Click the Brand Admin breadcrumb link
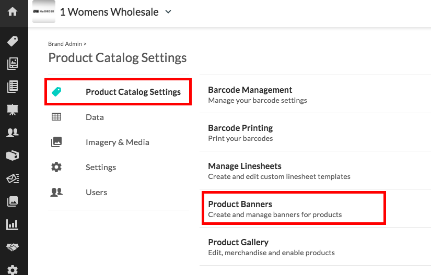Image resolution: width=431 pixels, height=275 pixels. pos(65,44)
